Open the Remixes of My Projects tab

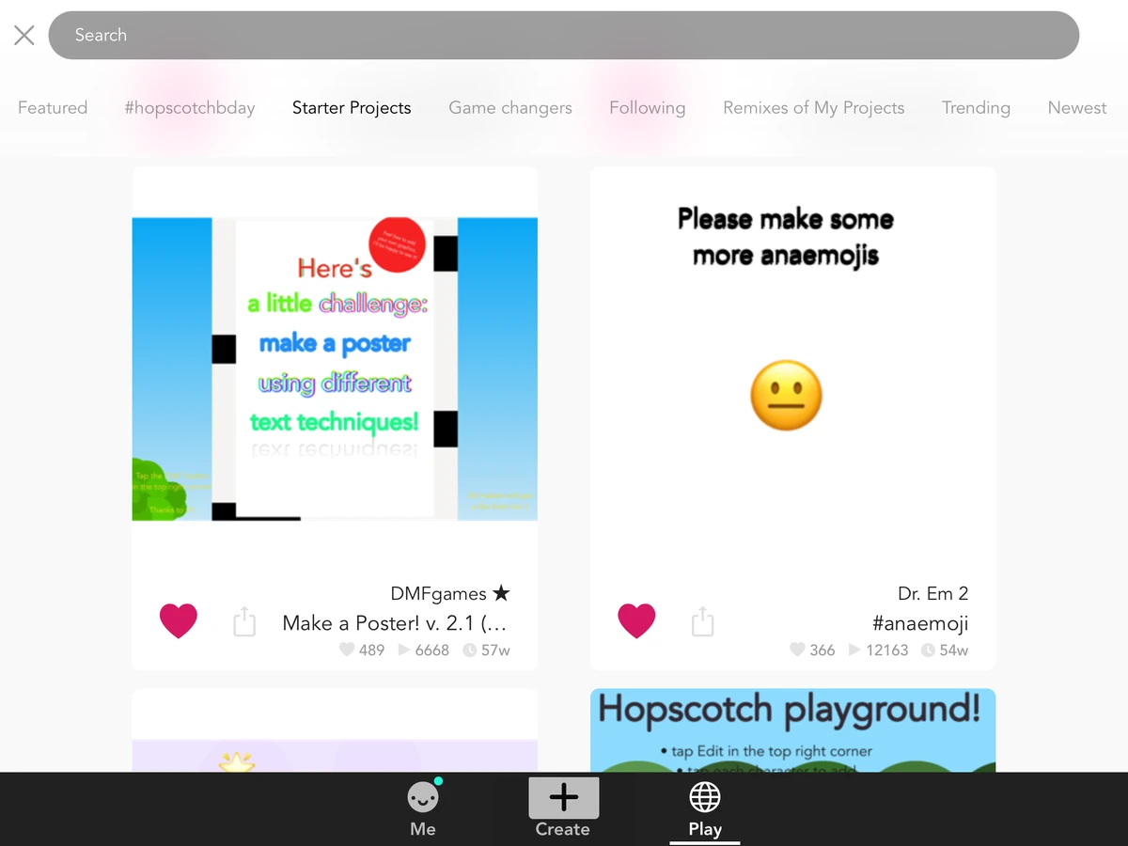[x=813, y=108]
